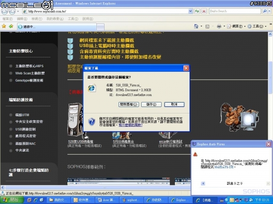This screenshot has height=204, width=273.
Task: Click sidebar link 路點預防NAC
Action: point(26,144)
